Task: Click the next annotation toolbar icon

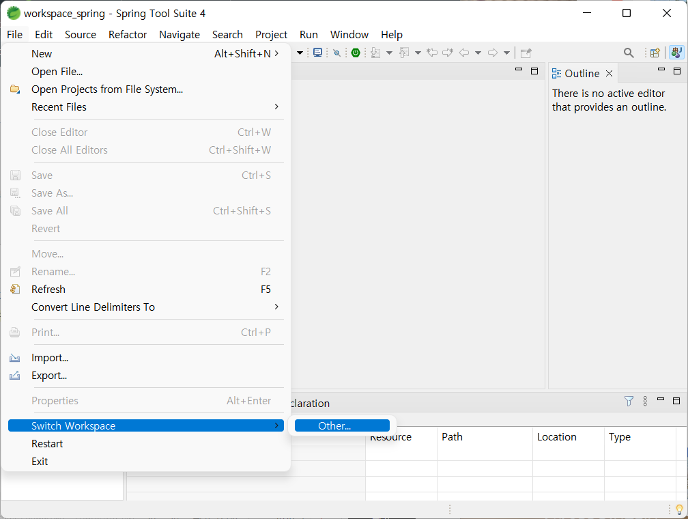Action: (x=375, y=53)
